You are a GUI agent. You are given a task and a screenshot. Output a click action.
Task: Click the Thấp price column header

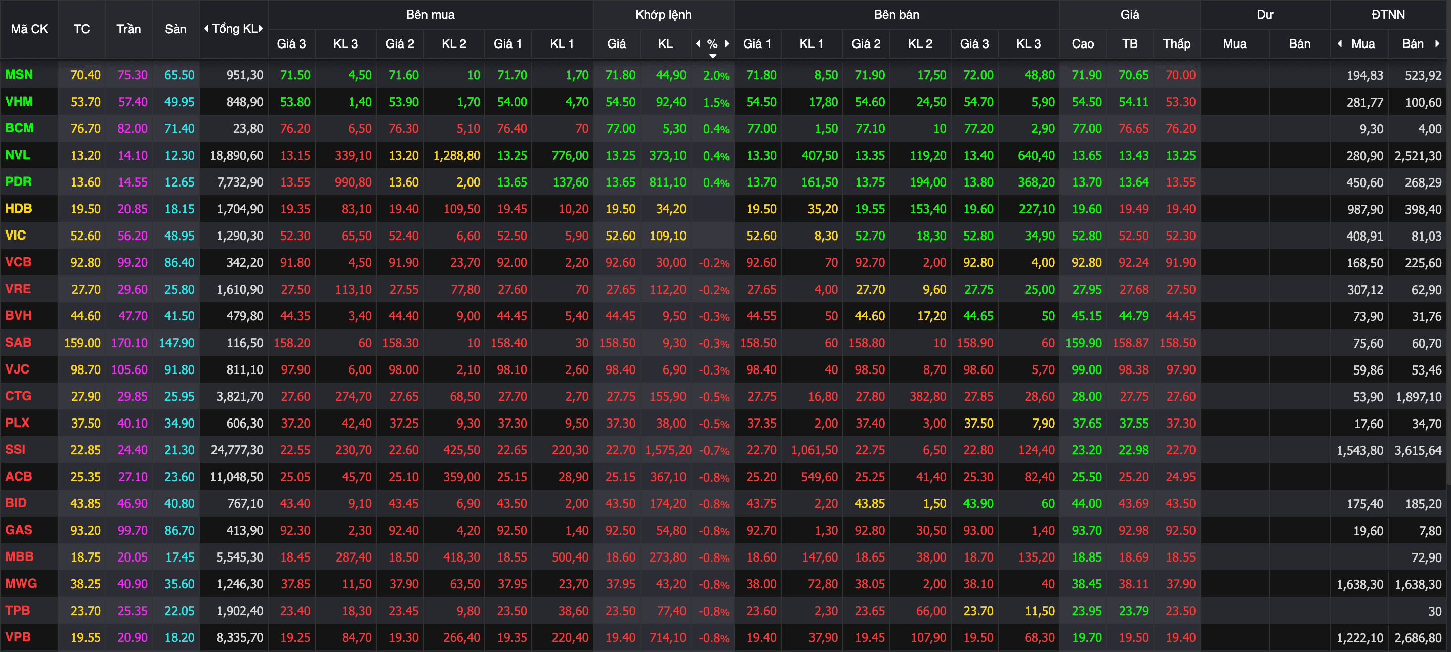(1177, 44)
